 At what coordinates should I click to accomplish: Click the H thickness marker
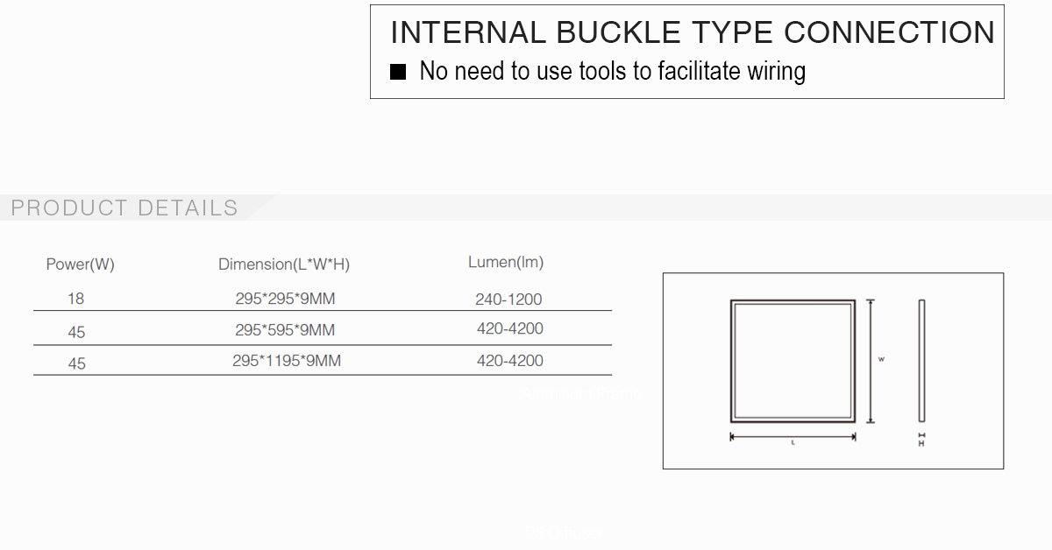[921, 439]
